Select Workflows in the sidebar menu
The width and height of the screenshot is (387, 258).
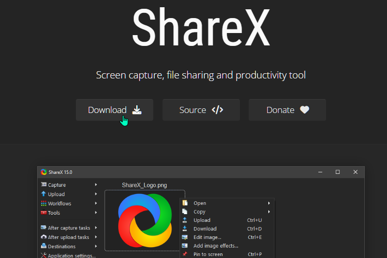[69, 203]
